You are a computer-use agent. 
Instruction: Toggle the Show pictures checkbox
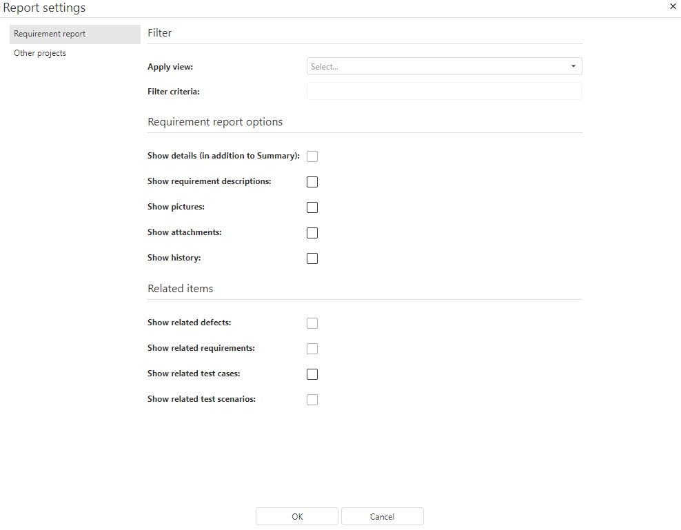click(x=312, y=207)
